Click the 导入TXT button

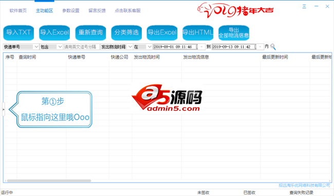(18, 32)
